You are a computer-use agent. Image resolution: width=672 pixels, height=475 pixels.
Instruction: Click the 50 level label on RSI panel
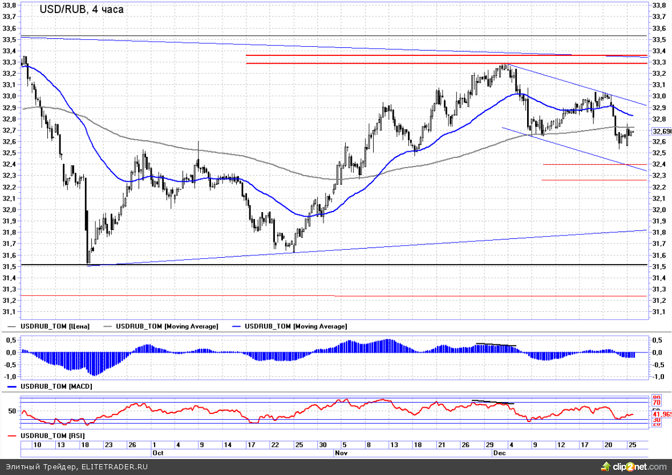[x=11, y=411]
